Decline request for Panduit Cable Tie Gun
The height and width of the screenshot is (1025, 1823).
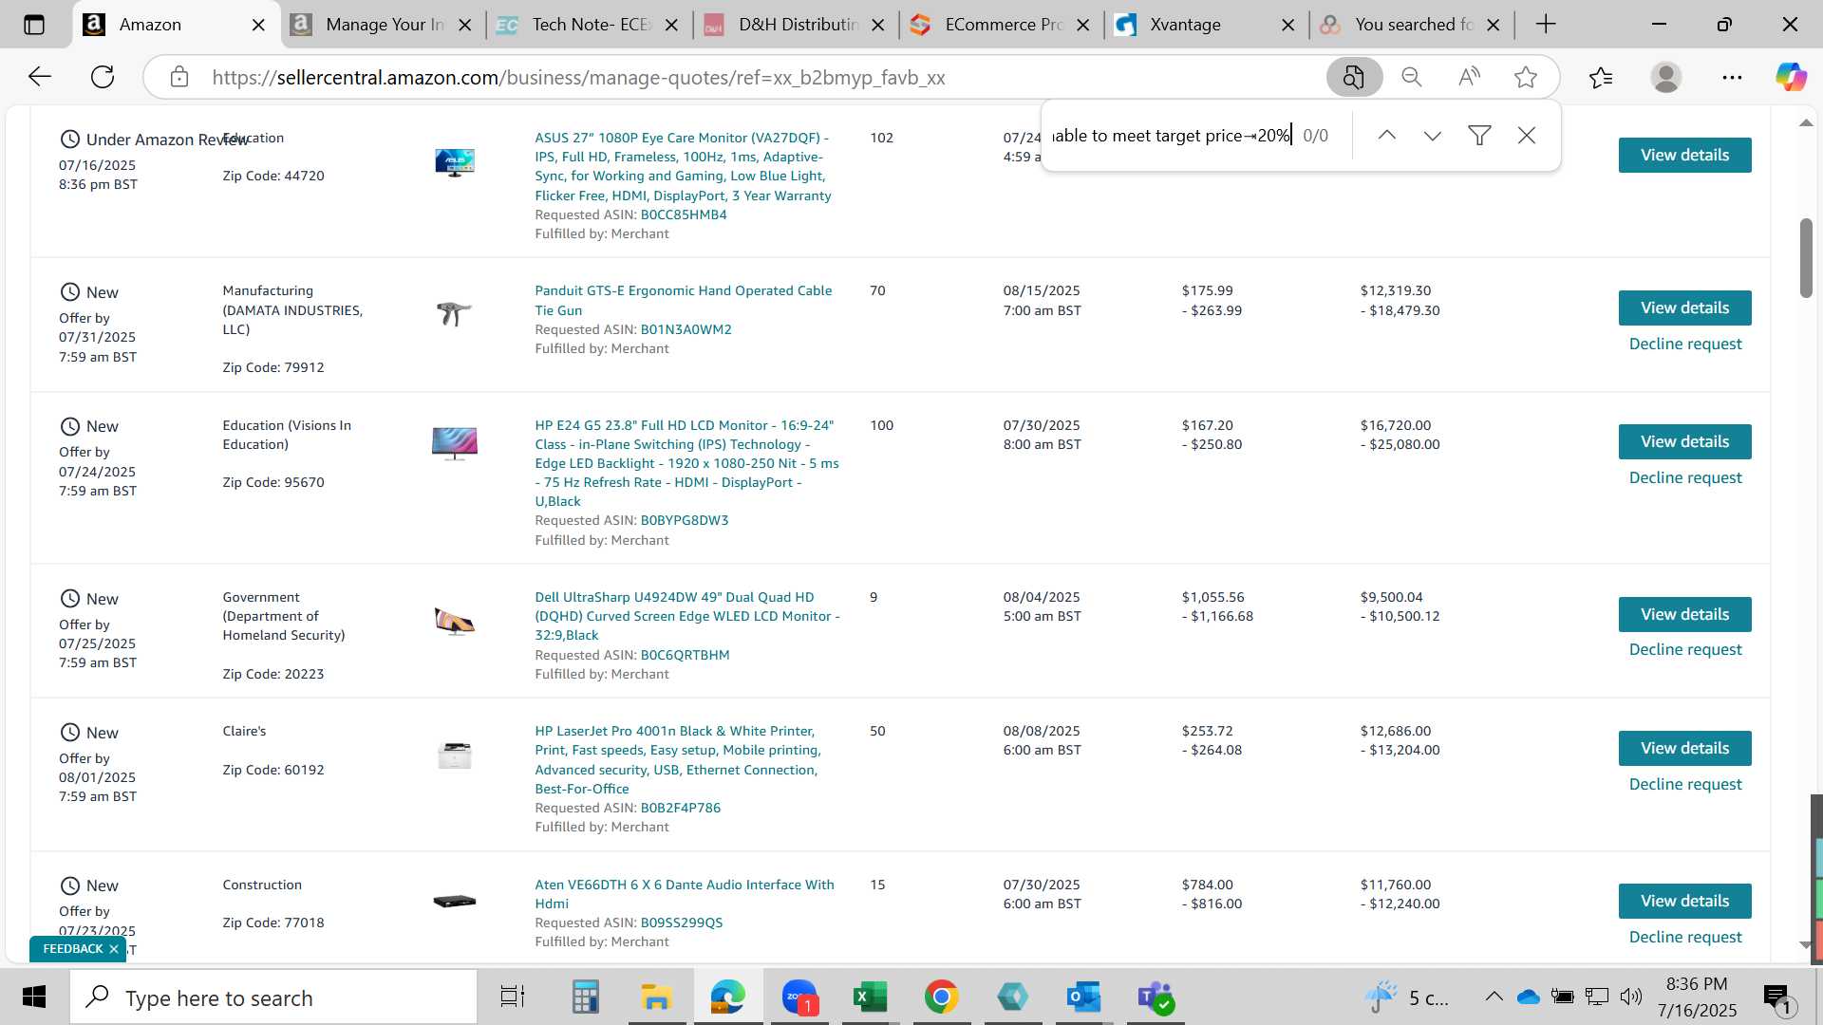pyautogui.click(x=1685, y=344)
